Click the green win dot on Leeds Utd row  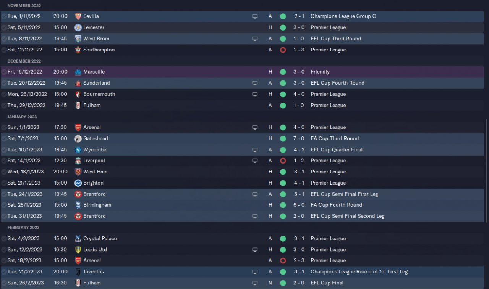[283, 250]
